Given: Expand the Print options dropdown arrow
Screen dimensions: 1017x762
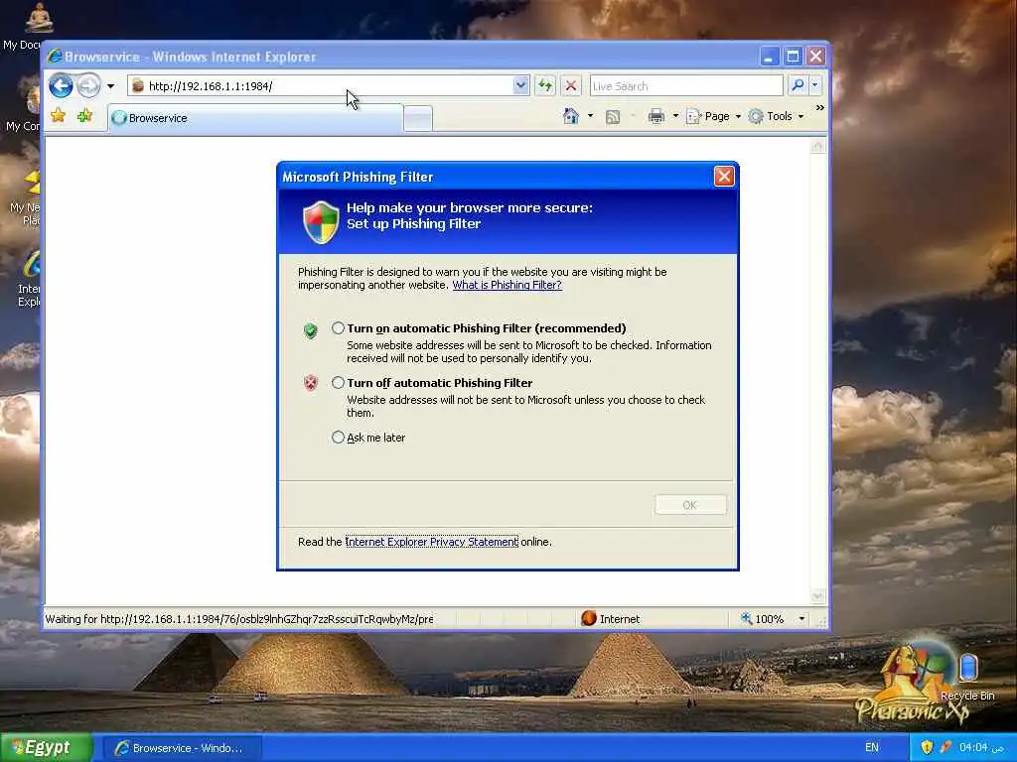Looking at the screenshot, I should tap(675, 116).
